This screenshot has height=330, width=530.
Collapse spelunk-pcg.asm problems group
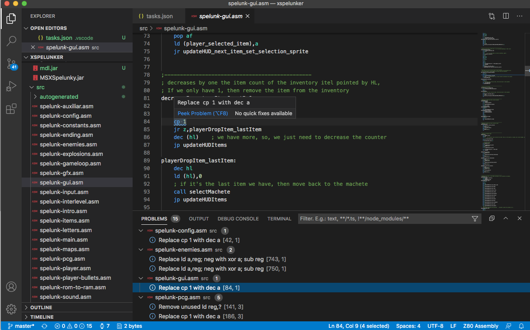pos(141,297)
